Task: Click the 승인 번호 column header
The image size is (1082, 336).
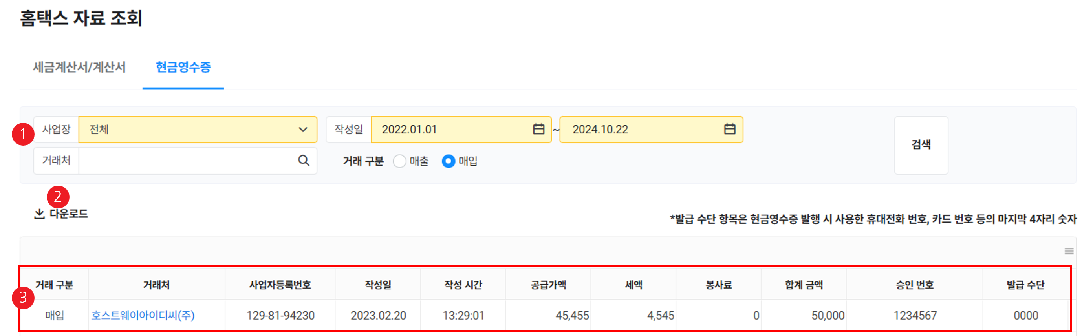Action: (x=914, y=285)
